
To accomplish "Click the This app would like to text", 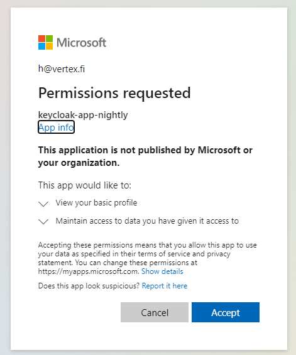I will 85,185.
